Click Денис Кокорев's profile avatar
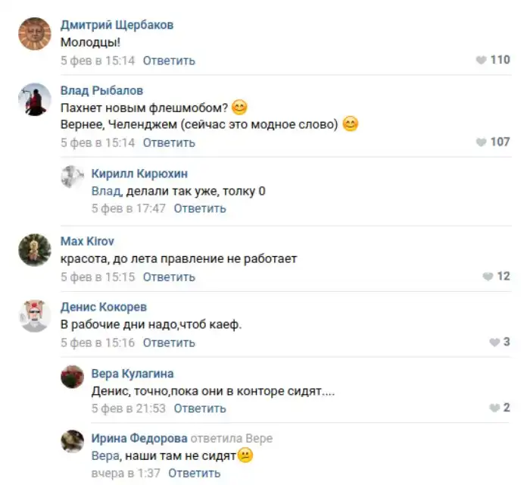Viewport: 530px width, 485px height. (x=35, y=316)
